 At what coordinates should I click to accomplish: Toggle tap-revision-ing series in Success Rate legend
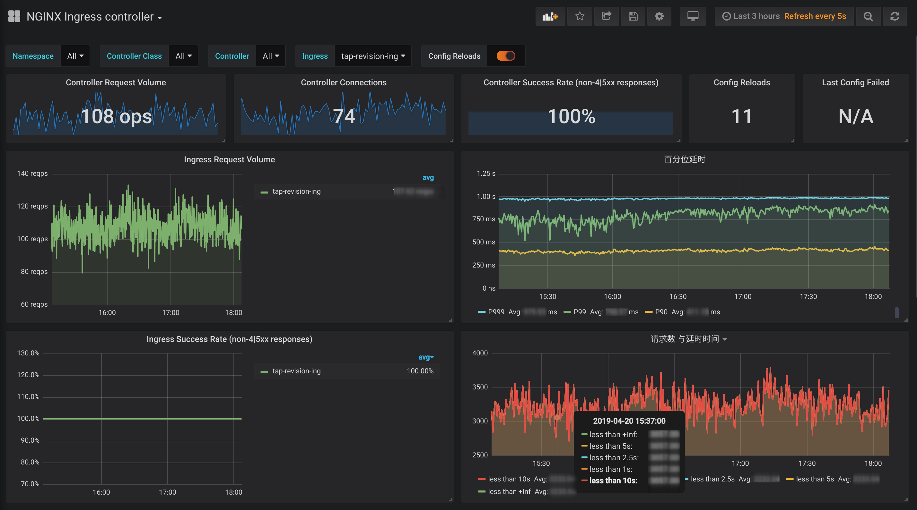pyautogui.click(x=296, y=371)
